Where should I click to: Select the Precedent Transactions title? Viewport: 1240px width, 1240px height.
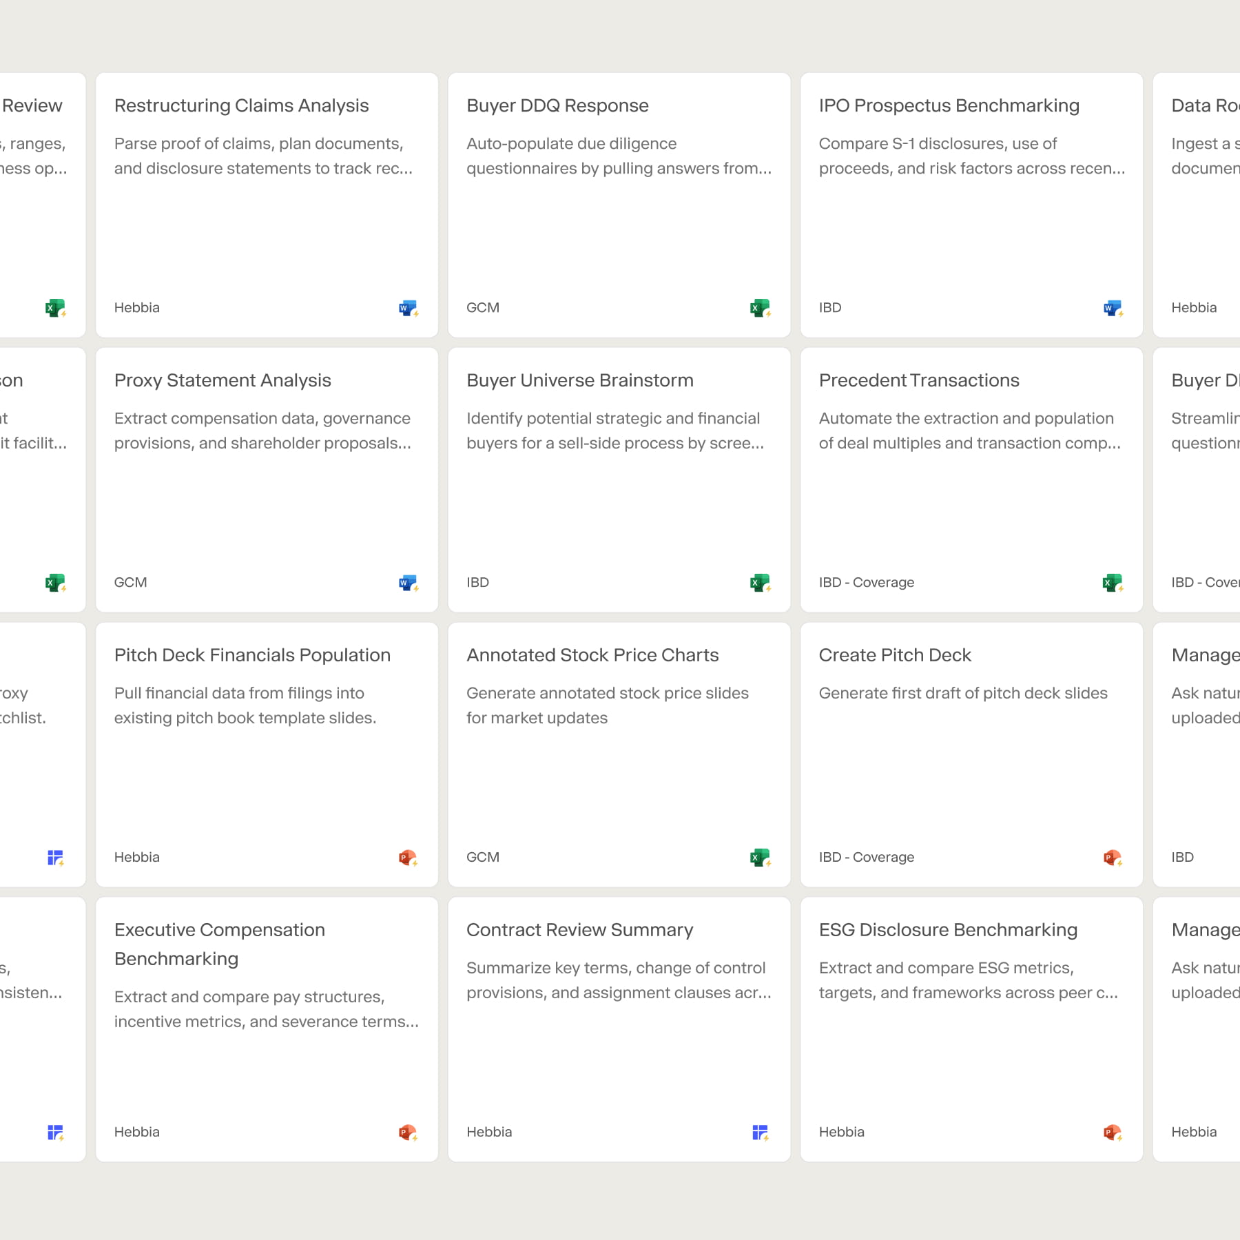(x=919, y=380)
